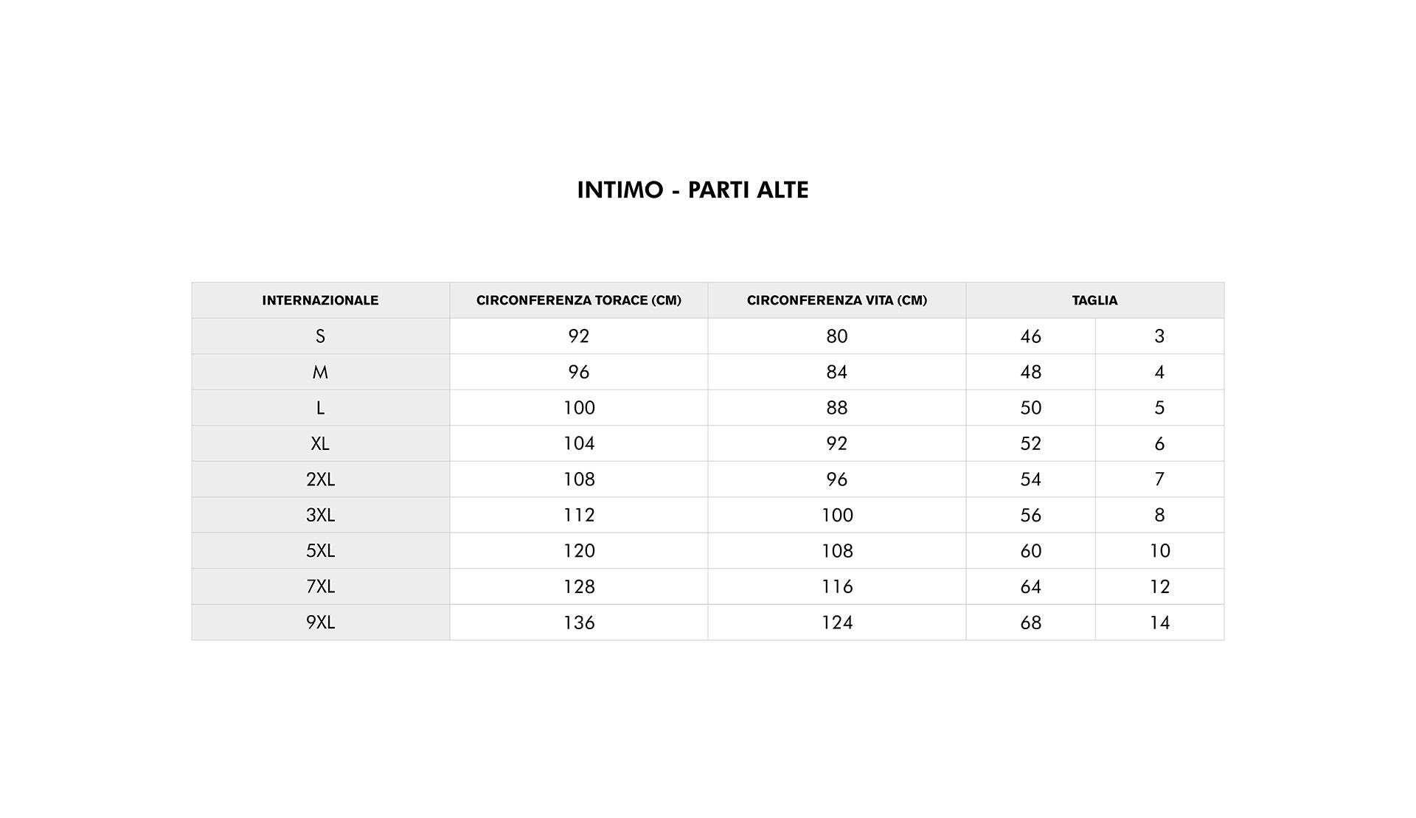Click the S size row label
The image size is (1416, 818).
click(x=320, y=336)
